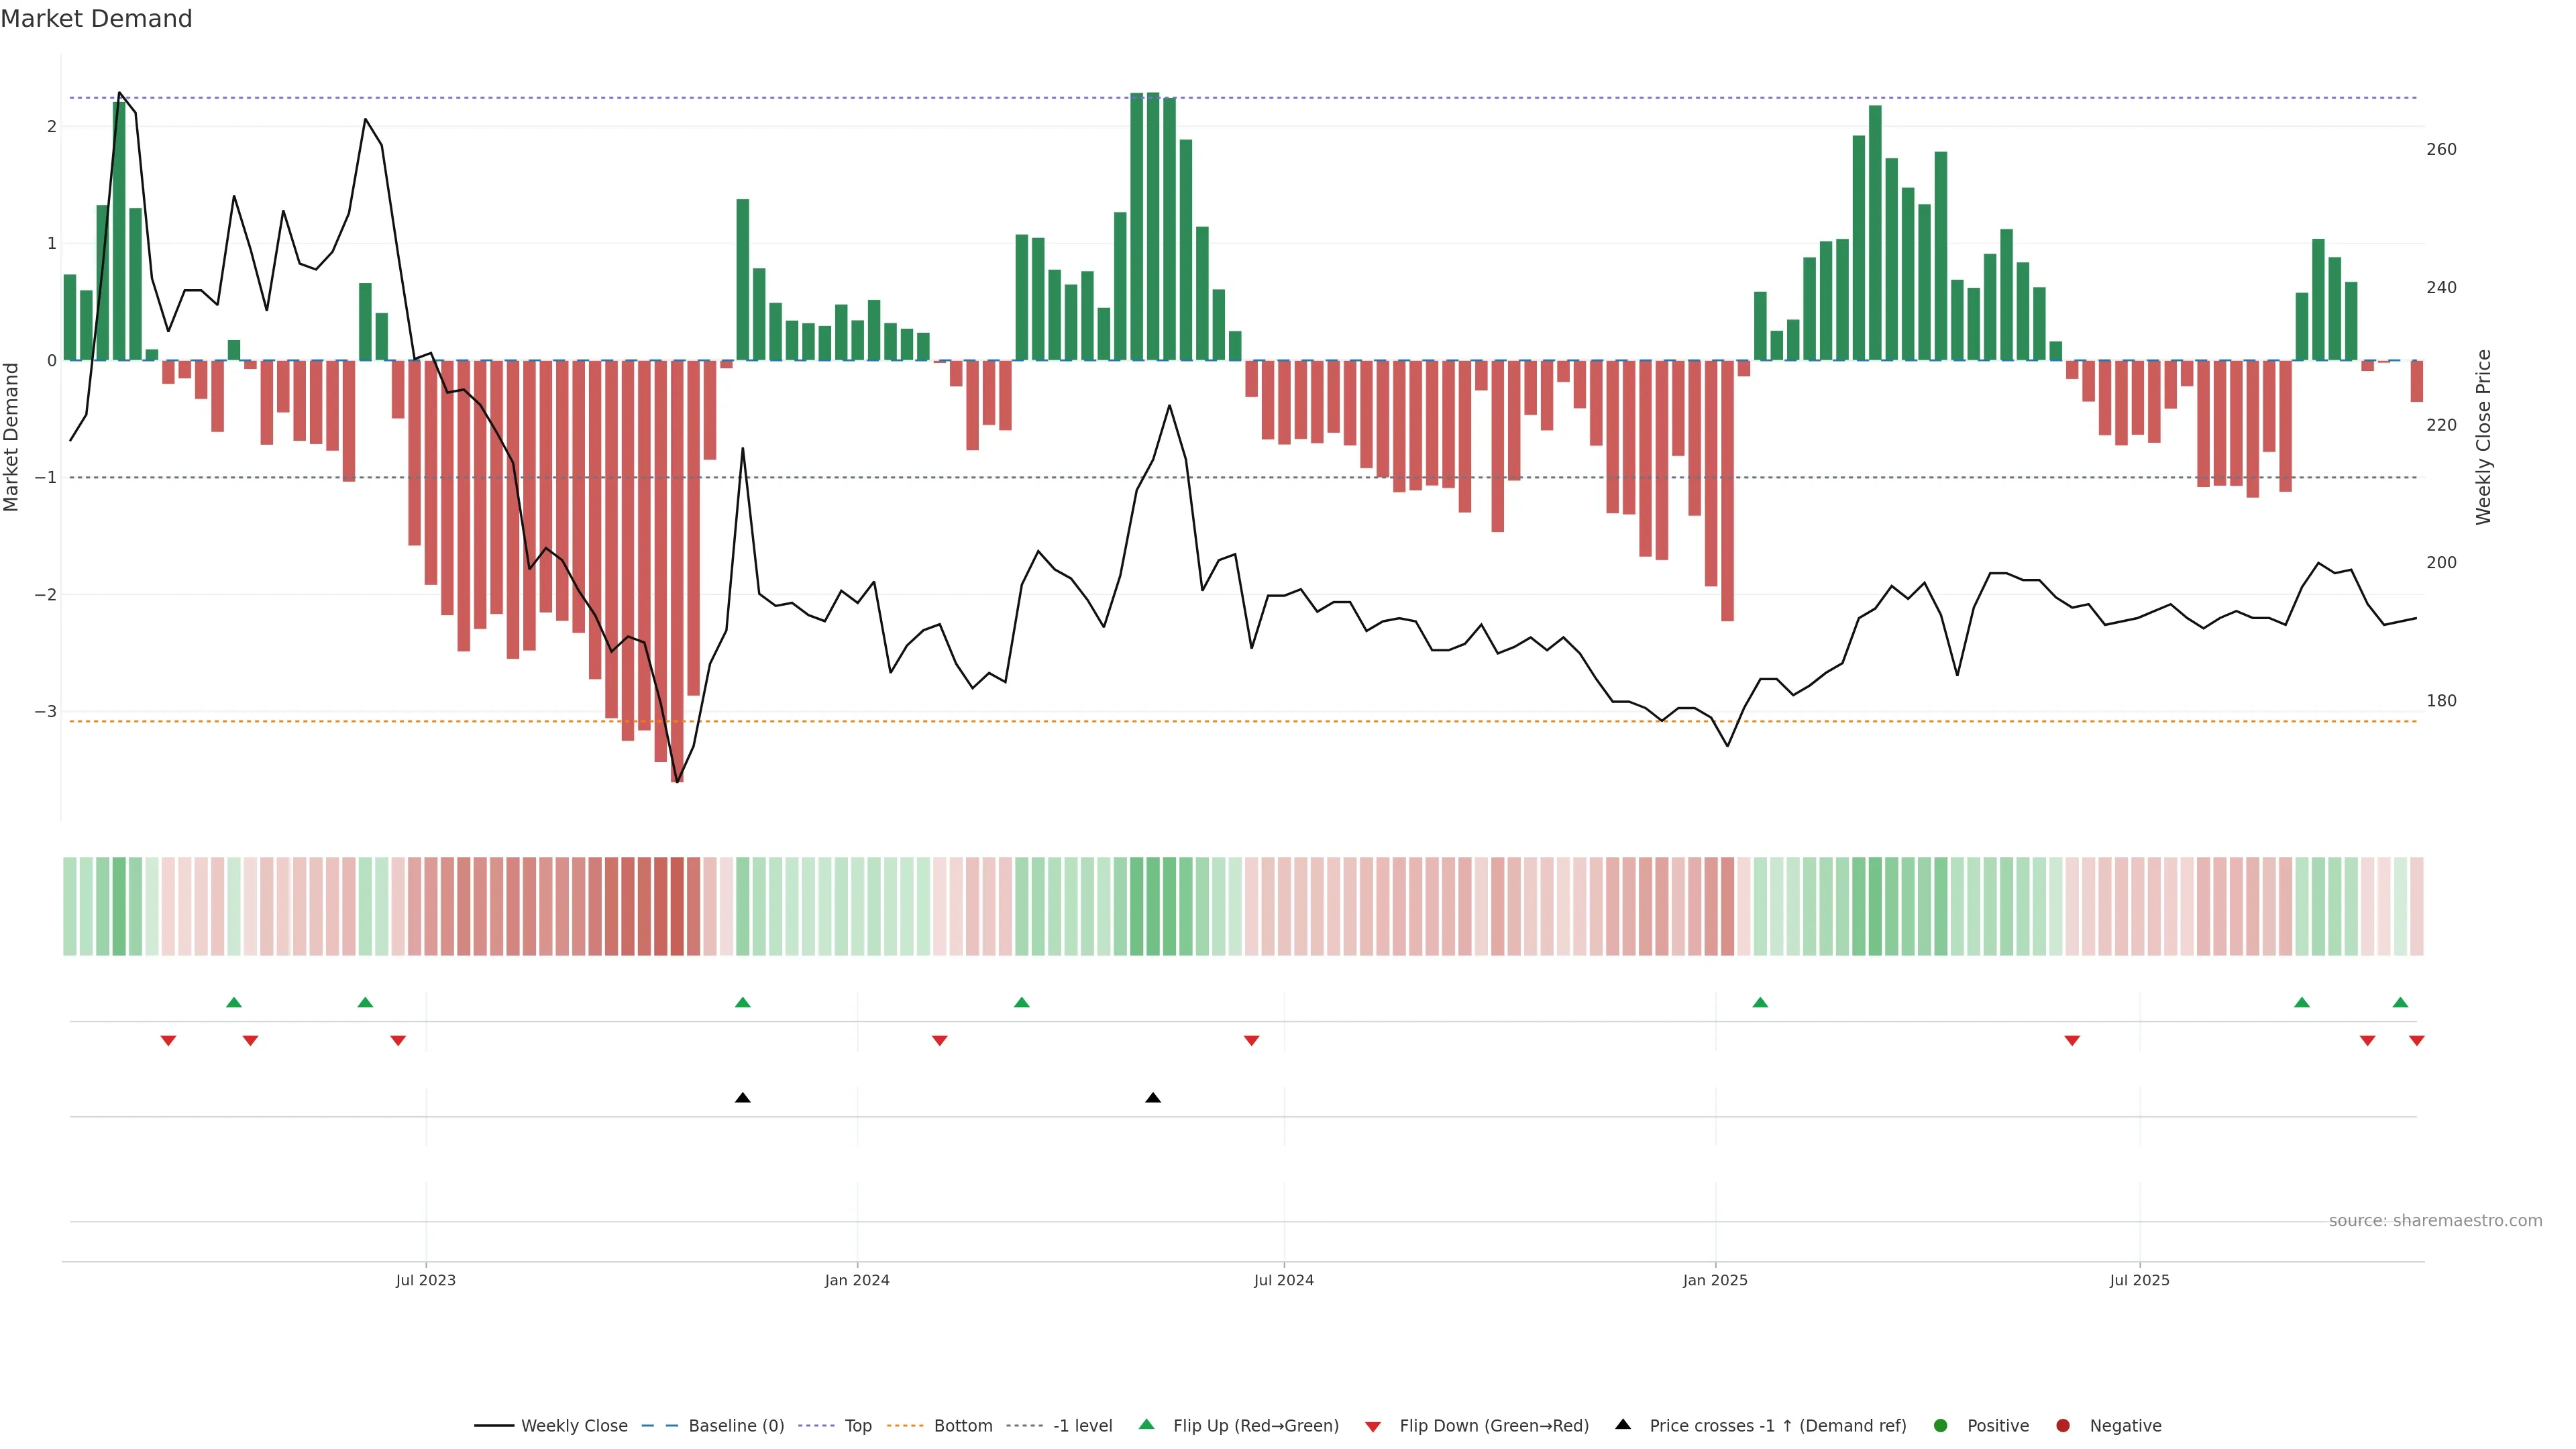Click the source: sharemaestro.com text
Viewport: 2576px width, 1449px height.
click(2435, 1221)
